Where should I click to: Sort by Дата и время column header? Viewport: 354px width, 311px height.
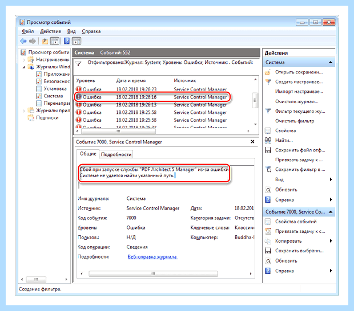pyautogui.click(x=131, y=81)
